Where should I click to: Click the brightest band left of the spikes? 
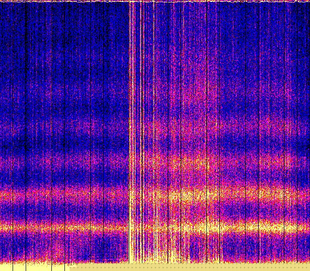(63, 226)
